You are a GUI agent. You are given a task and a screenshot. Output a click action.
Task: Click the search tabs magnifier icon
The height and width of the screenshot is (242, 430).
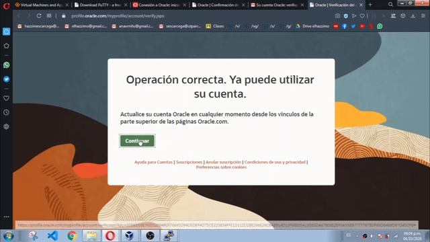click(390, 5)
